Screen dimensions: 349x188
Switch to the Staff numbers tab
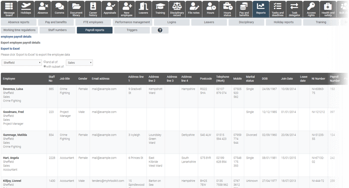click(58, 30)
